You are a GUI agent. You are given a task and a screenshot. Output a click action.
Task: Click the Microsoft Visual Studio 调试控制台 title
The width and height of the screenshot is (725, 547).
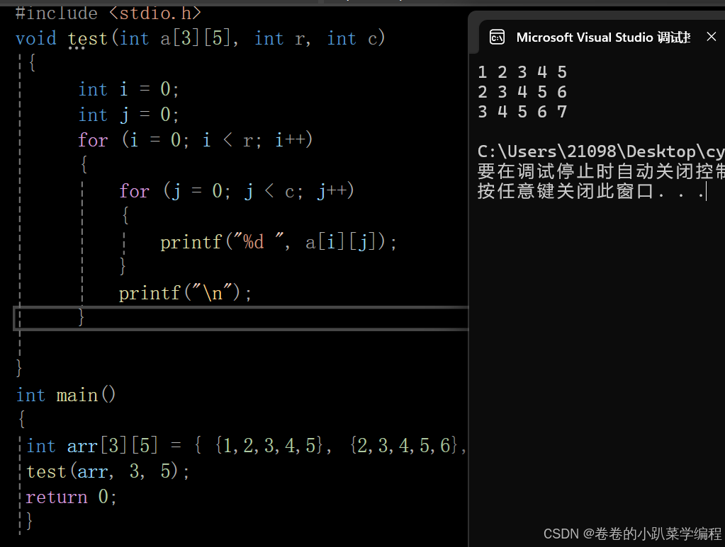(602, 37)
